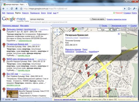
Task: Click map pin G near the metro station
Action: click(x=73, y=29)
